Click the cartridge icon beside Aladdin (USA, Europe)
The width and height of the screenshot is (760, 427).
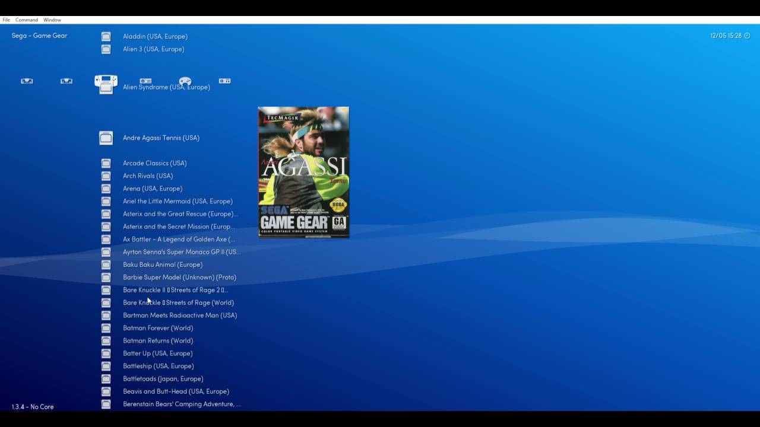click(106, 36)
